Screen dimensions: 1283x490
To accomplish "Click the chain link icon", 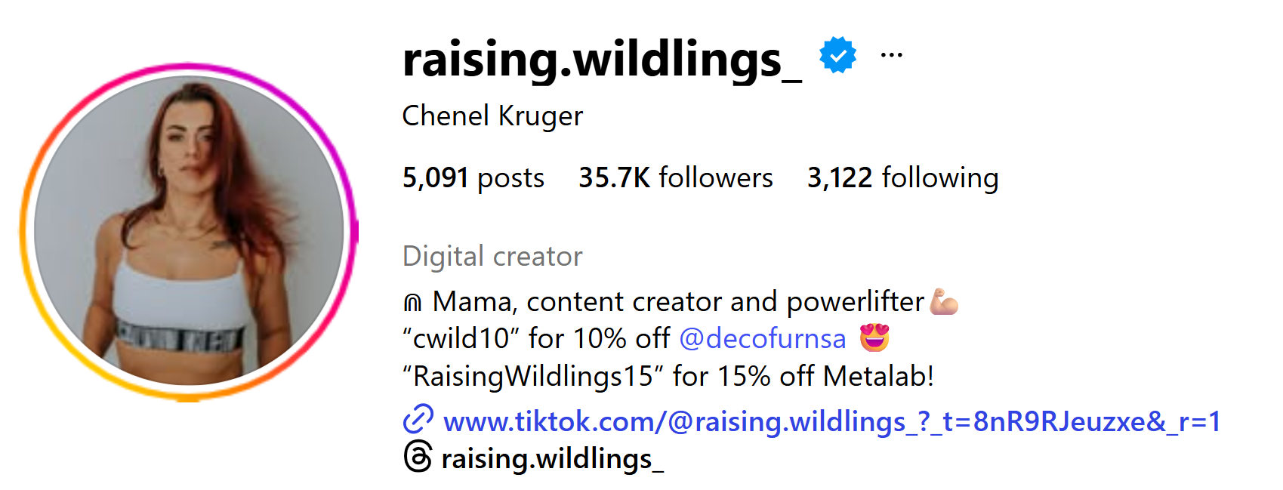I will point(418,420).
